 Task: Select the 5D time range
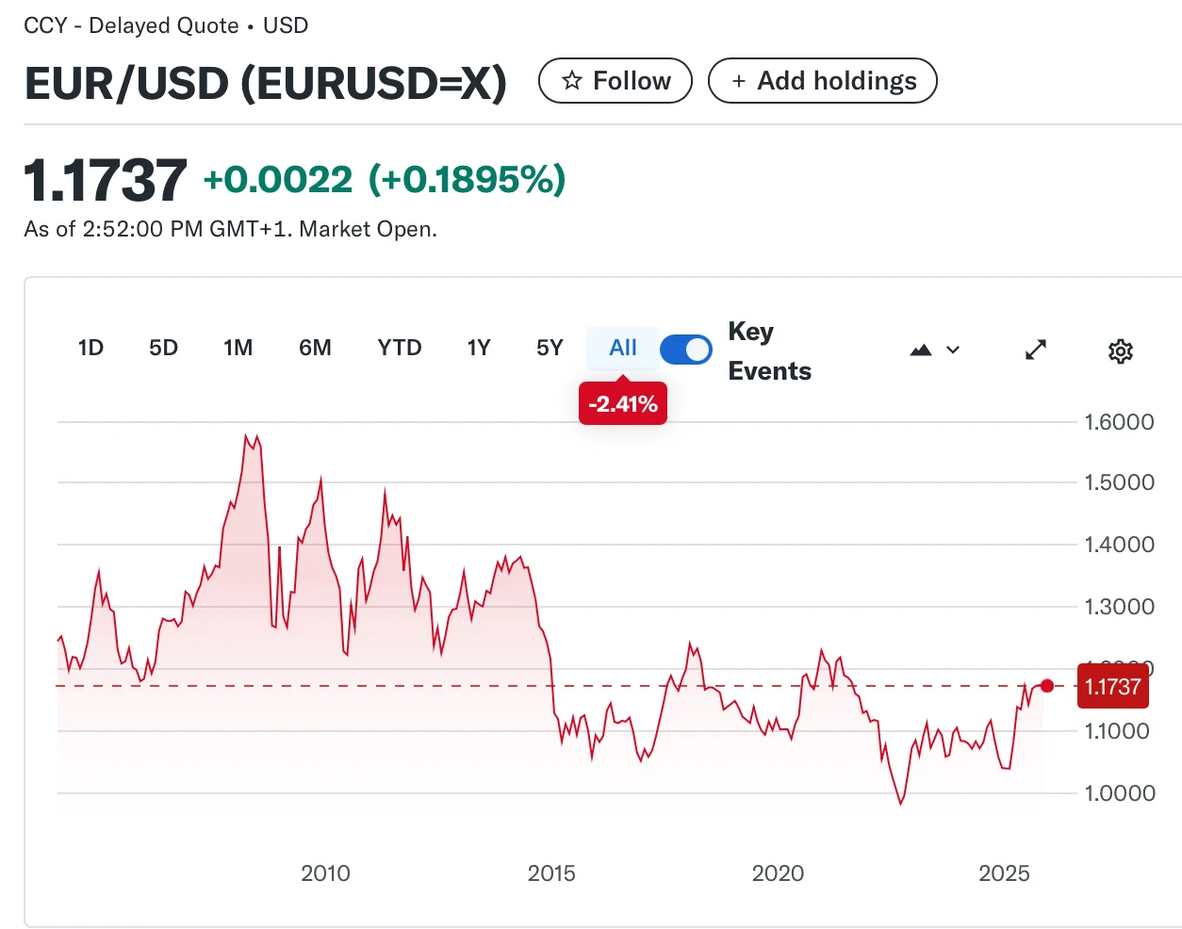tap(163, 348)
